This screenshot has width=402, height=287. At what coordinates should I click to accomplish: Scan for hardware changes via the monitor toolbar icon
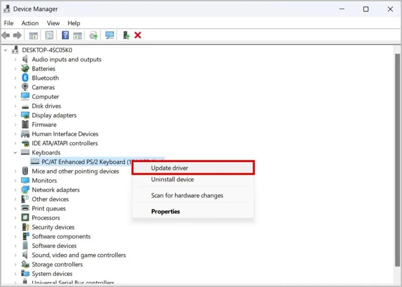coord(110,35)
